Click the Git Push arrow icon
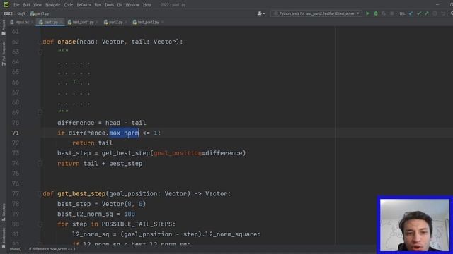This screenshot has height=254, width=453. pyautogui.click(x=427, y=13)
